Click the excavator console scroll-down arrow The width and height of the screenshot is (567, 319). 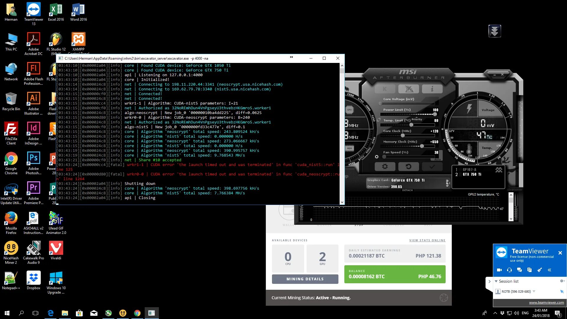coord(342,202)
